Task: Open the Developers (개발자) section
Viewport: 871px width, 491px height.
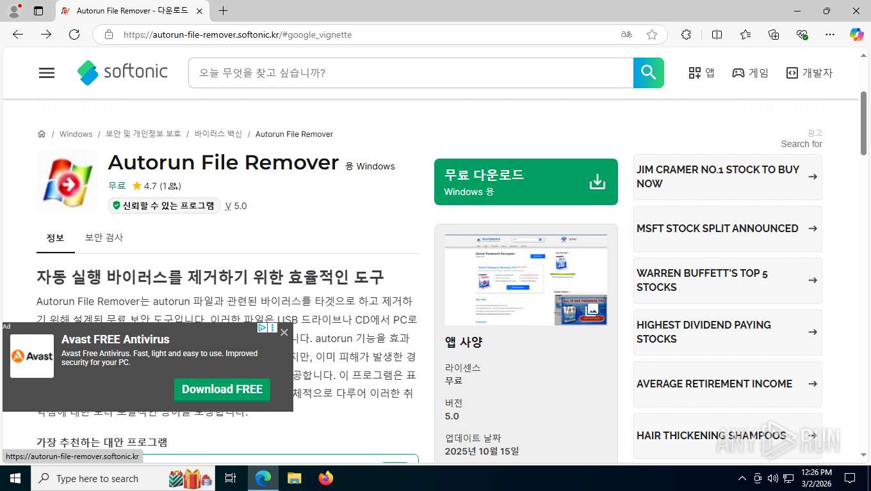Action: coord(810,73)
